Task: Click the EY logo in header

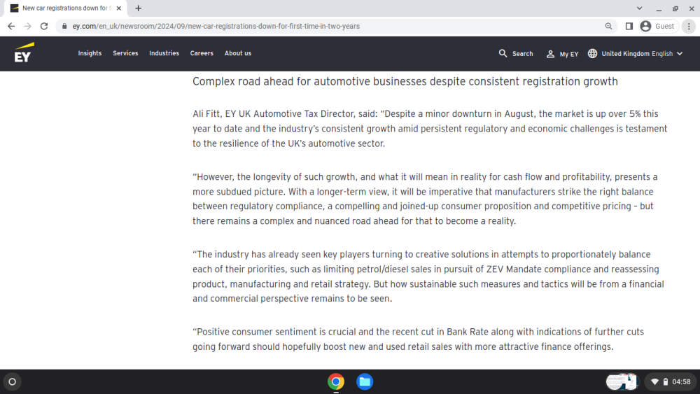Action: coord(24,52)
